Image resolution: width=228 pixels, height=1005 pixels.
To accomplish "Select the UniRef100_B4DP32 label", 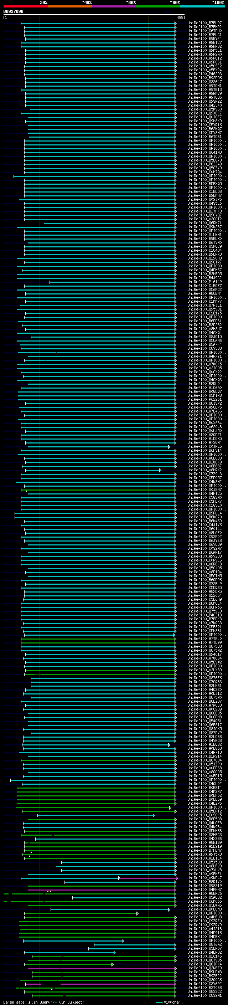I will [204, 953].
